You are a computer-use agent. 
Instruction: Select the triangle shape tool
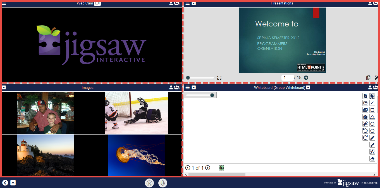pos(372,117)
